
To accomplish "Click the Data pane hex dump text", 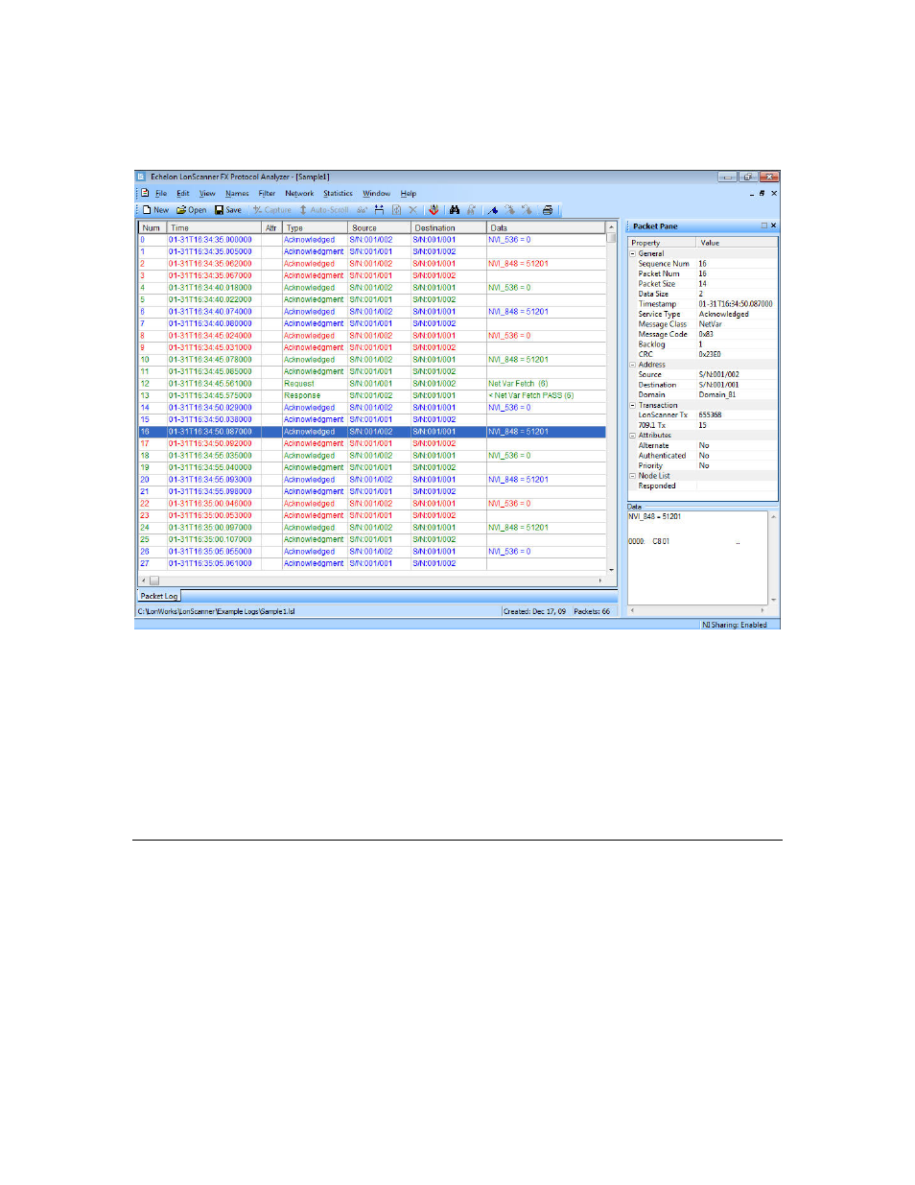I will (649, 541).
